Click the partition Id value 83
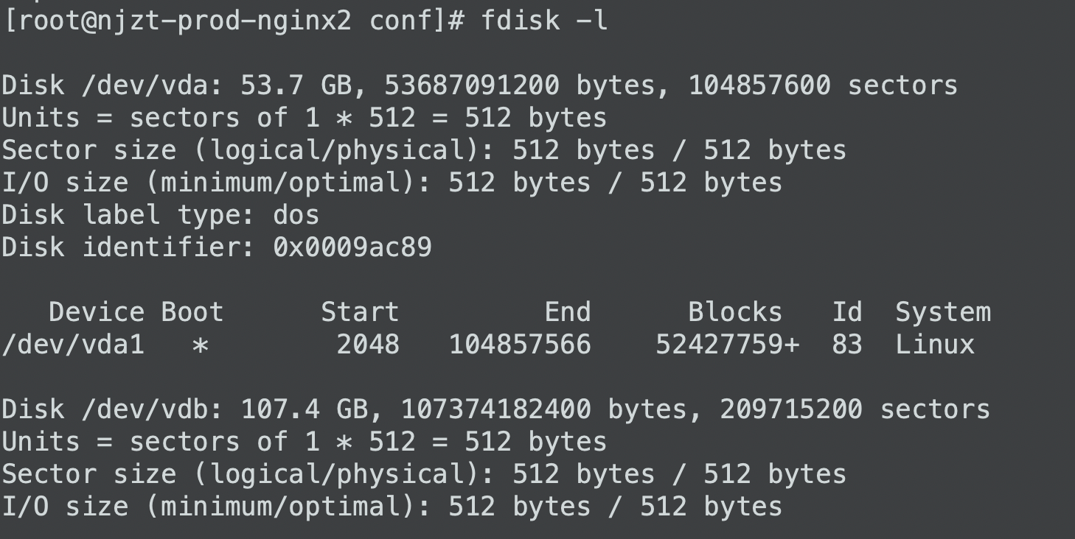Screen dimensions: 1075x539 coord(847,345)
